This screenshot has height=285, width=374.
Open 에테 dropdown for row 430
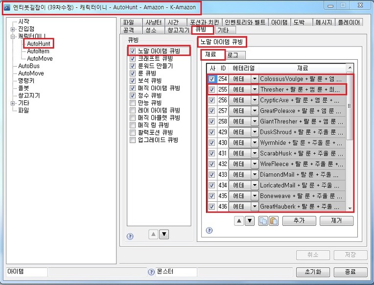(x=255, y=142)
